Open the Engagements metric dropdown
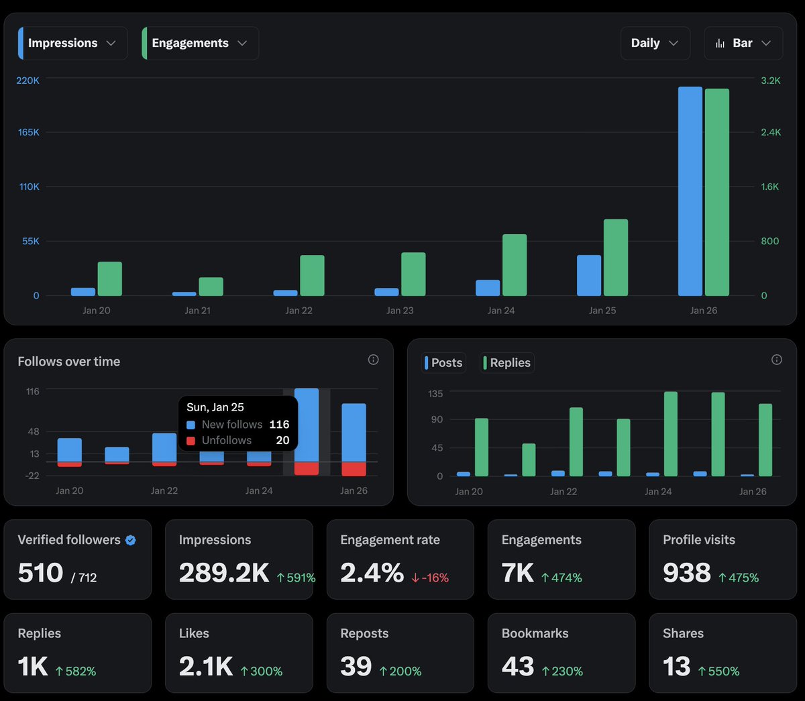The width and height of the screenshot is (805, 701). point(200,43)
